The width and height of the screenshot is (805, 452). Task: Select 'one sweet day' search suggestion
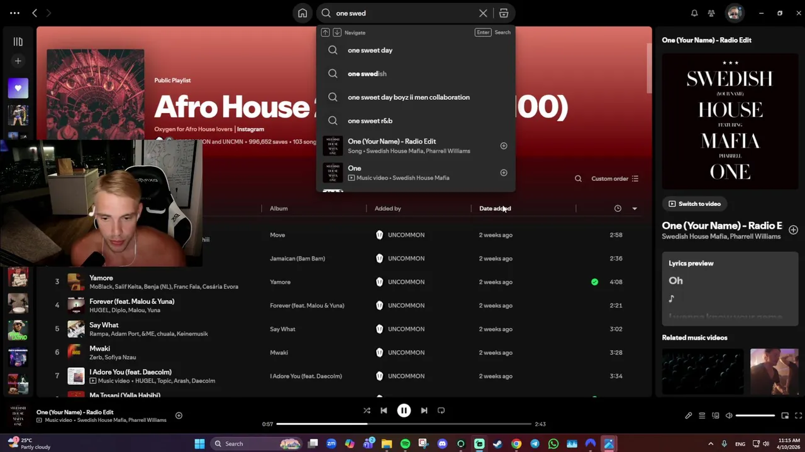(415, 50)
